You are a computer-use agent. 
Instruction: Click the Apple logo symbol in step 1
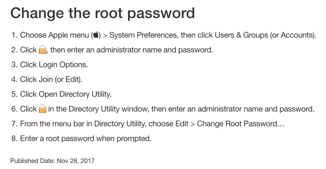tap(96, 35)
